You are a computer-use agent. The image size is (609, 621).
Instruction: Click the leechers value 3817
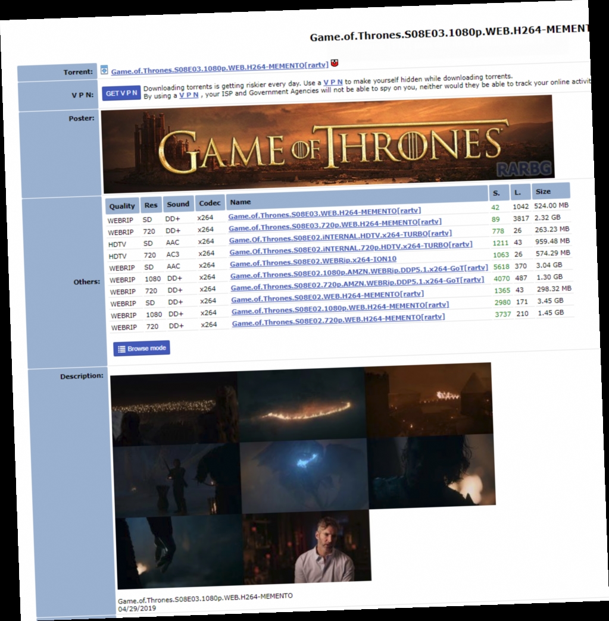[x=520, y=218]
